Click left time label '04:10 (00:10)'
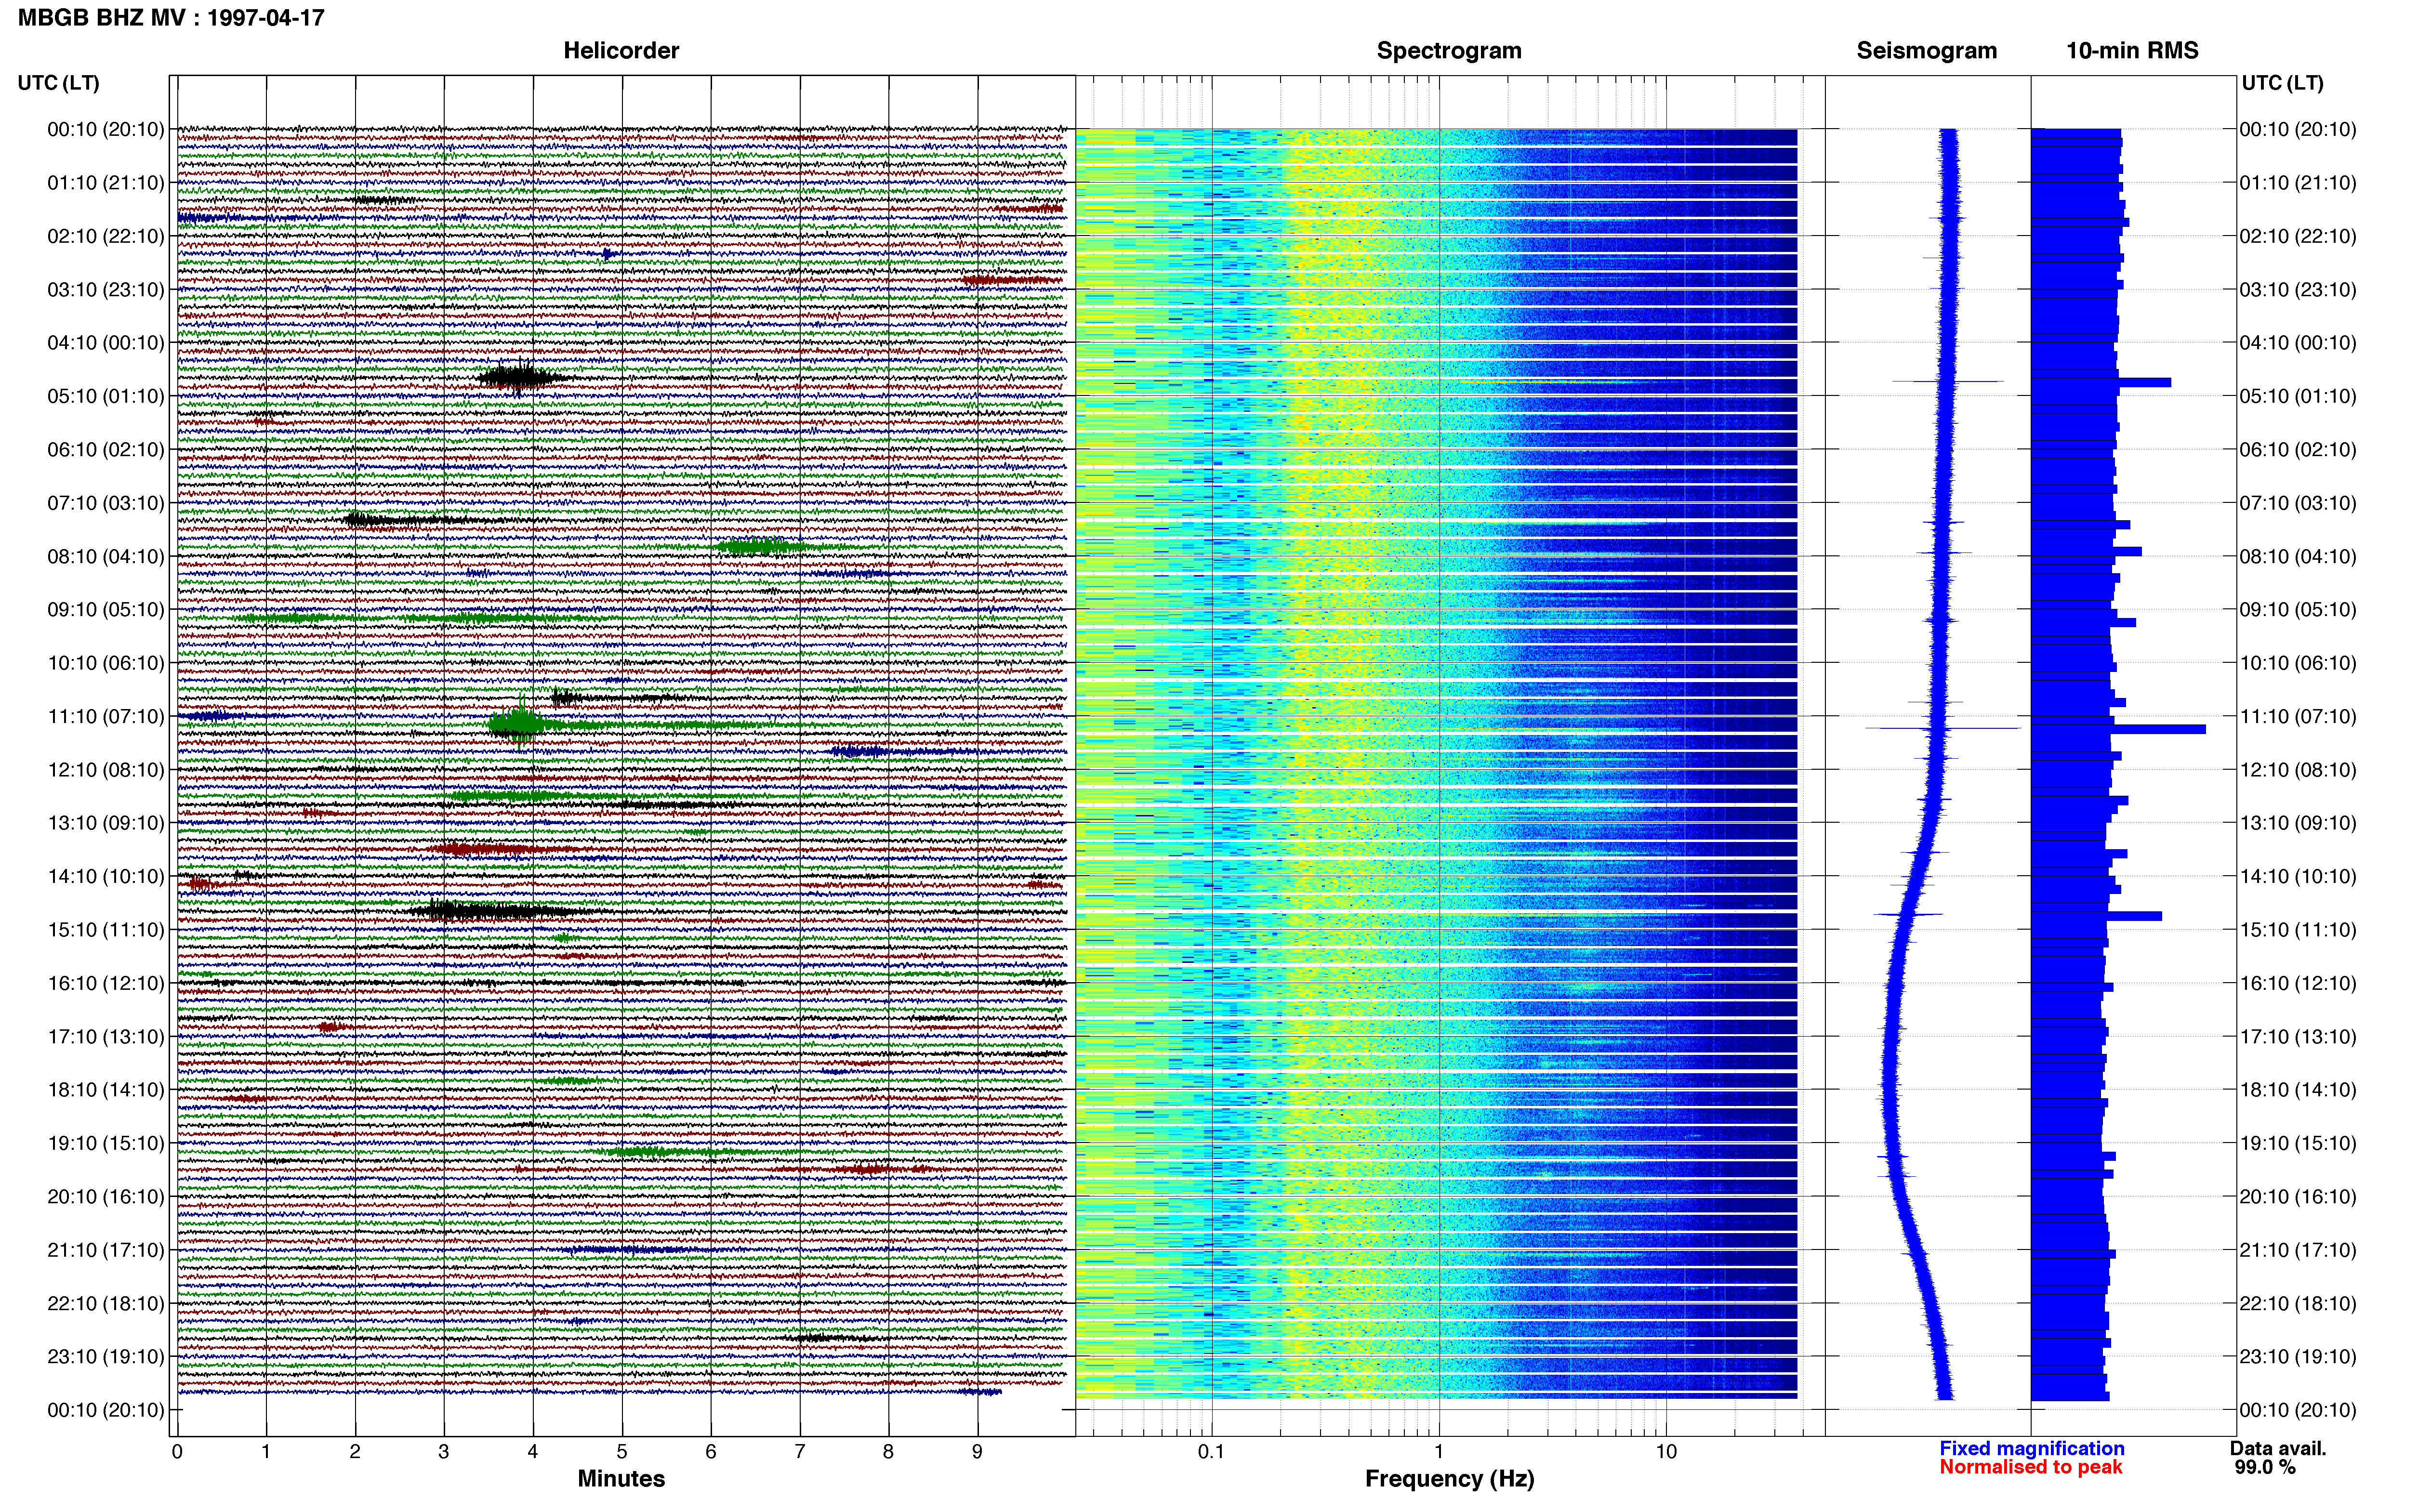This screenshot has height=1512, width=2418. coord(106,343)
